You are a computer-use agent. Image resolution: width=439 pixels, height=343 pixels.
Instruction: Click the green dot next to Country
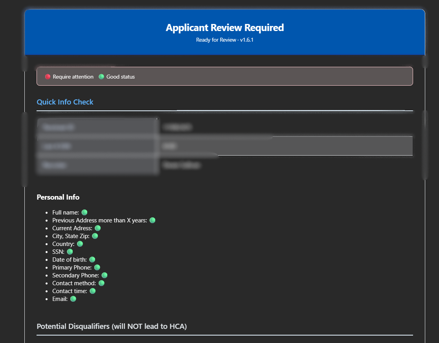80,244
